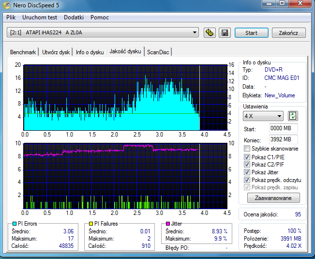Image resolution: width=315 pixels, height=259 pixels.
Task: Open the 4 X speed dropdown
Action: click(263, 116)
